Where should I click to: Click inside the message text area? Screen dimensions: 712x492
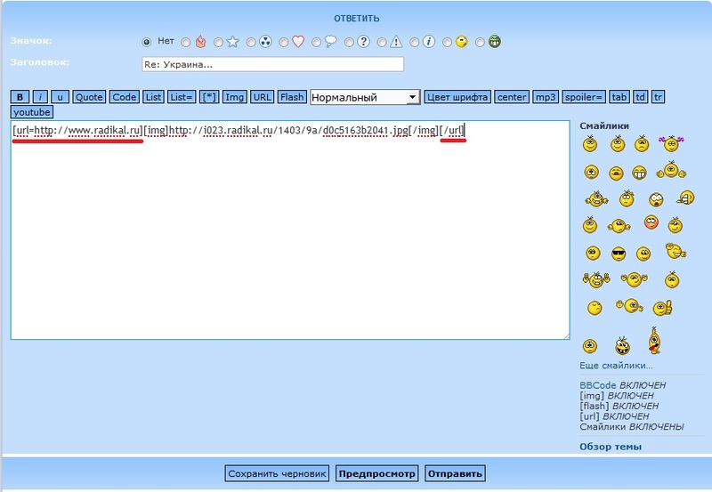tap(290, 230)
